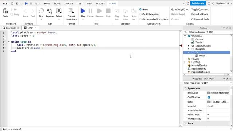Click the Copy icon

[x=12, y=14]
